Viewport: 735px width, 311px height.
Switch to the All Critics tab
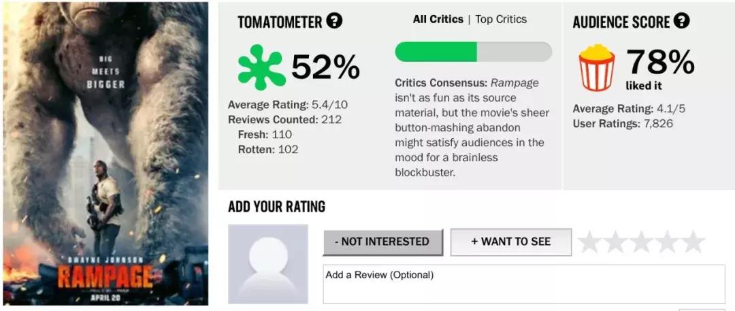click(438, 19)
